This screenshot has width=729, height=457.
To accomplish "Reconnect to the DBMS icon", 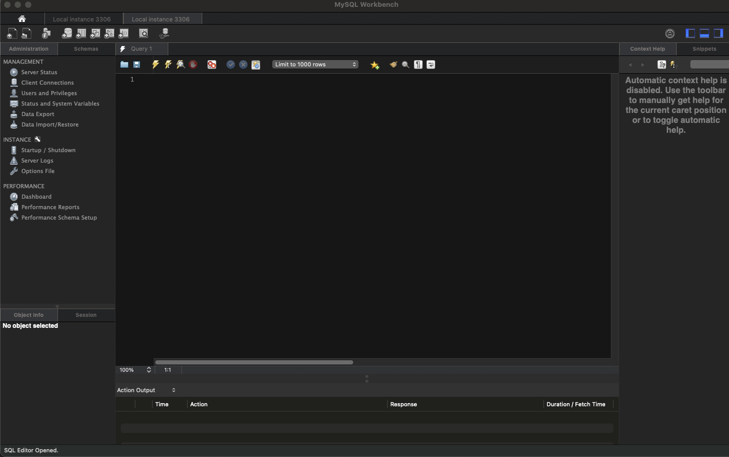I will tap(164, 33).
